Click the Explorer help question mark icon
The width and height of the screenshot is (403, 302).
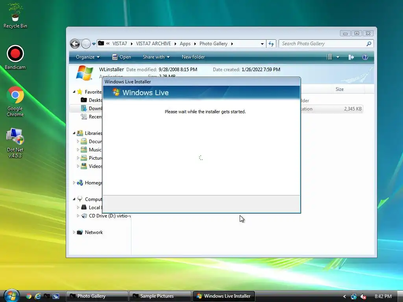(x=365, y=57)
